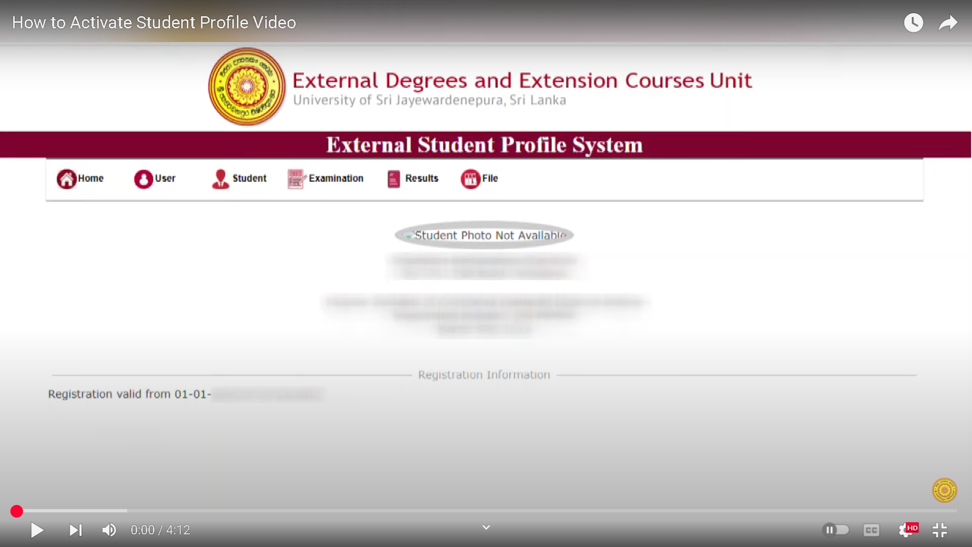Open the Home menu item
The height and width of the screenshot is (547, 972).
80,179
